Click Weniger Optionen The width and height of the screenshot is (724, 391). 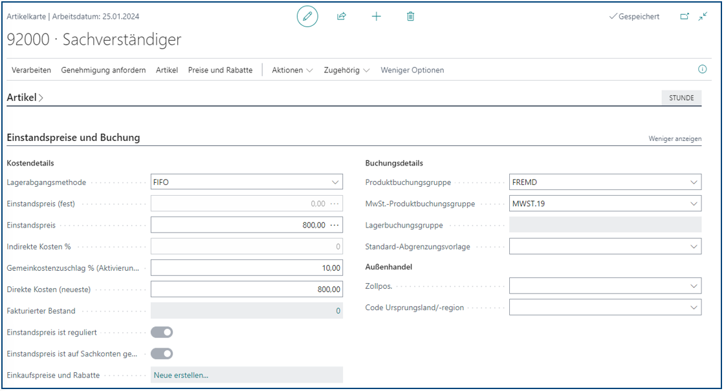coord(412,70)
